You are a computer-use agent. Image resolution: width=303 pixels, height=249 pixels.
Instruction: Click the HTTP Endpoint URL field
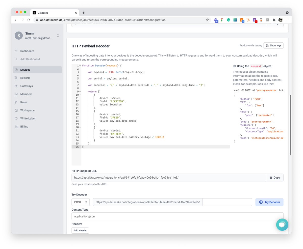point(169,178)
